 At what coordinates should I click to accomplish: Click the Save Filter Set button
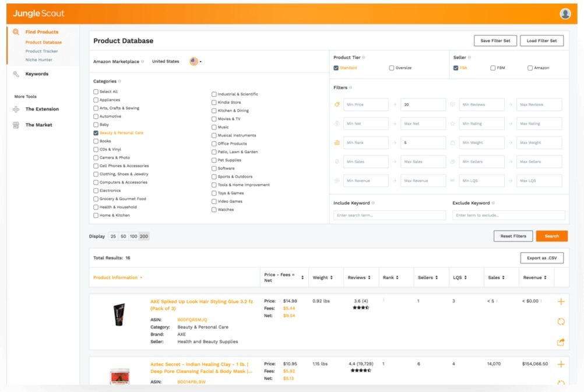point(495,41)
